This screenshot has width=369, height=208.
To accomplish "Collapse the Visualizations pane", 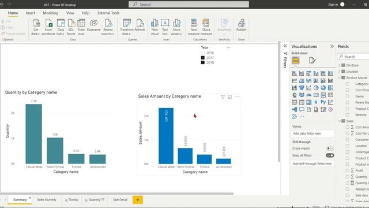I will tap(332, 46).
